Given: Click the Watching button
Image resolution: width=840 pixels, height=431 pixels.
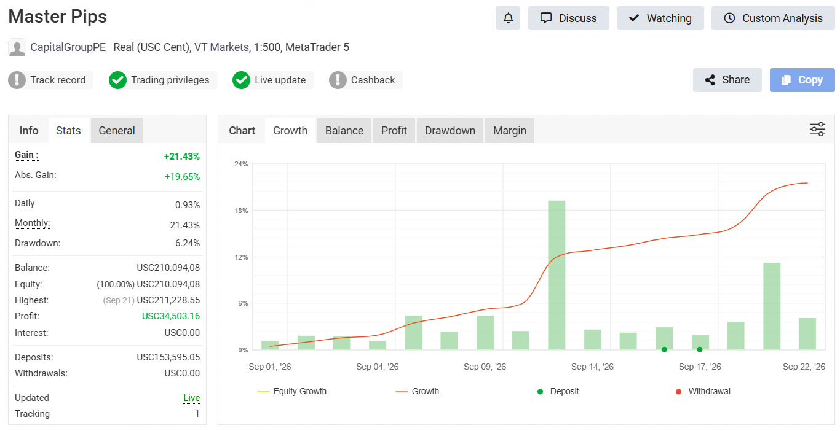Looking at the screenshot, I should point(660,18).
